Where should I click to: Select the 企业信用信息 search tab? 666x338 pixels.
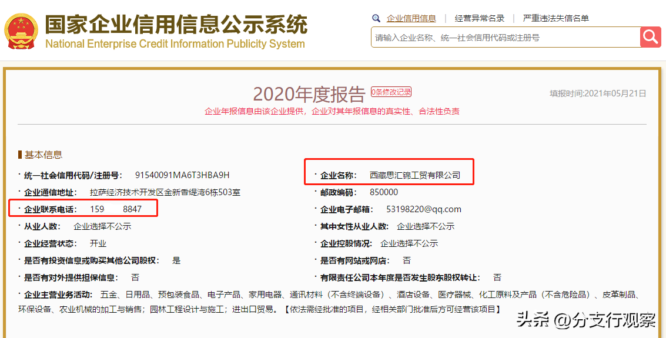coord(411,18)
